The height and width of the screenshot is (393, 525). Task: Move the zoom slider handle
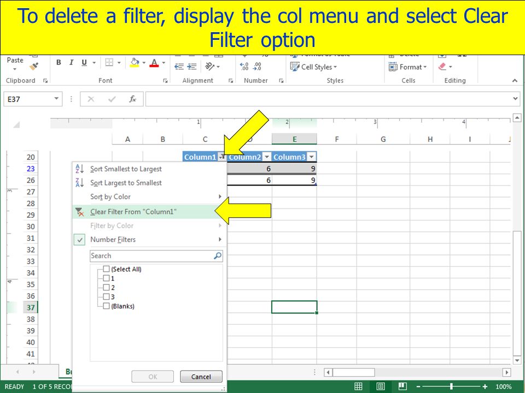(451, 386)
